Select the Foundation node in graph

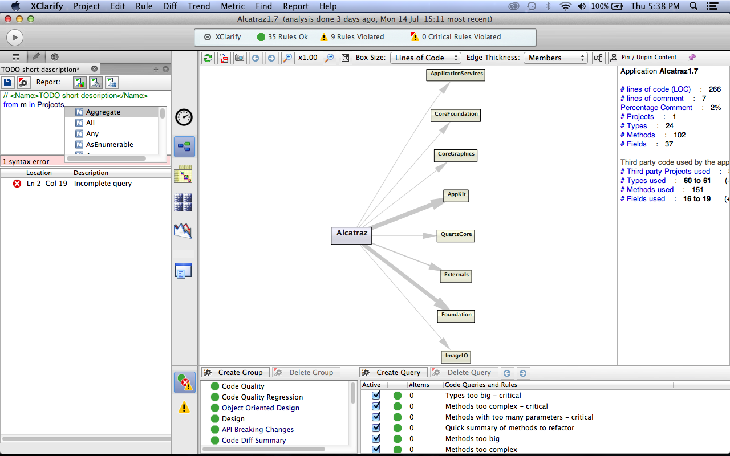pyautogui.click(x=456, y=315)
